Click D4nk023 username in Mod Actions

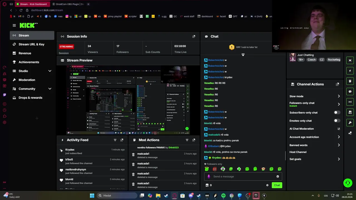click(174, 147)
